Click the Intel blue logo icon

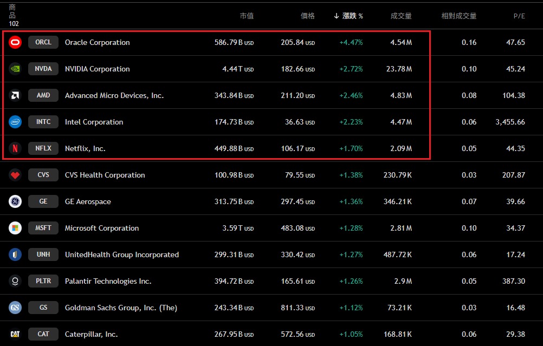click(x=15, y=122)
